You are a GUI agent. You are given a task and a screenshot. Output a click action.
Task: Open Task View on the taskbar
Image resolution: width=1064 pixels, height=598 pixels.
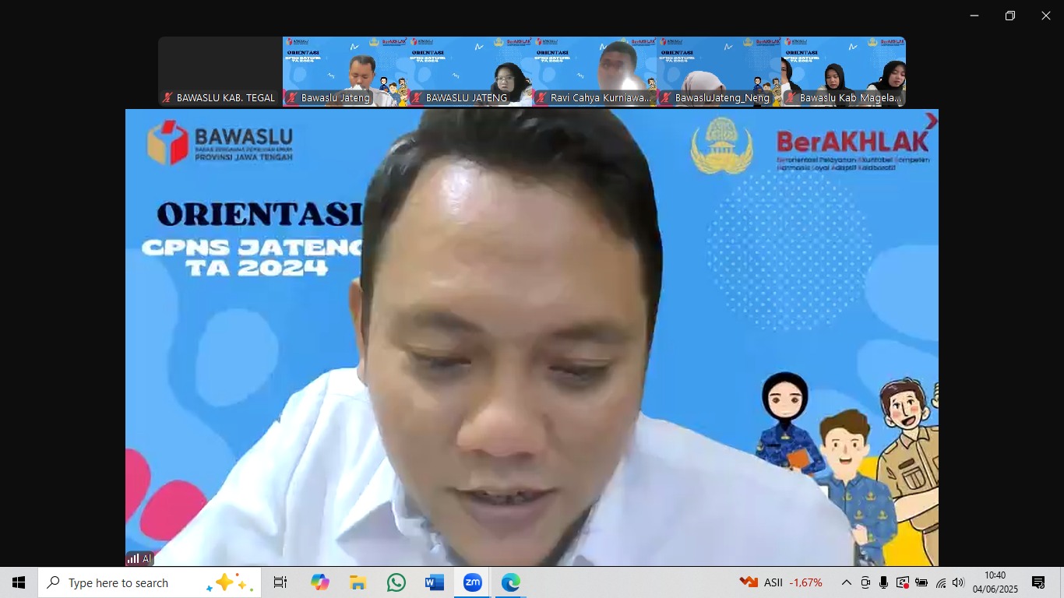[x=280, y=582]
